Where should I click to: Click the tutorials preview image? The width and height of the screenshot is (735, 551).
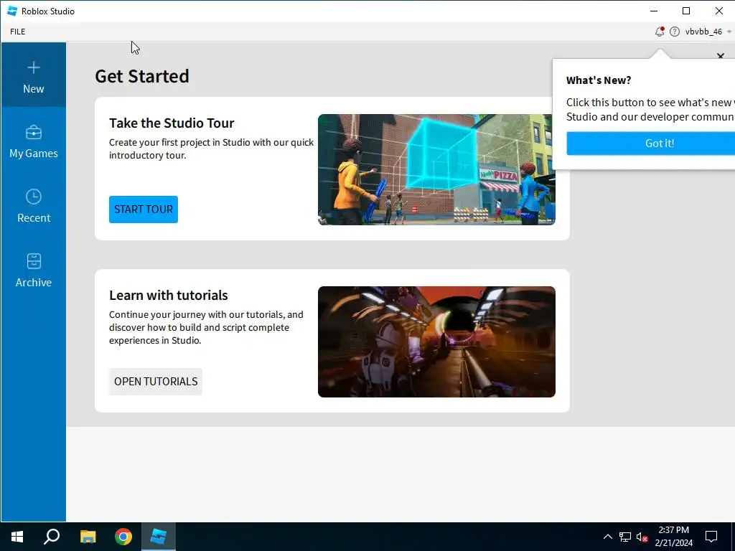[436, 342]
